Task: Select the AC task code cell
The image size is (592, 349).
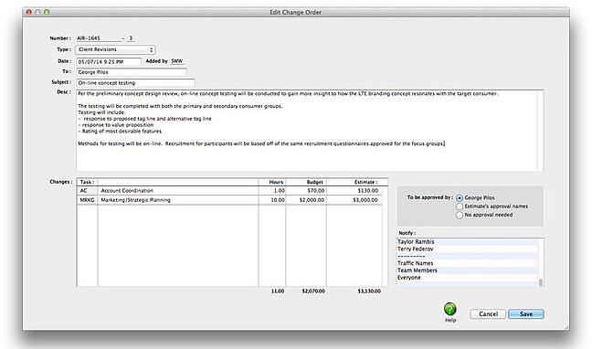Action: 87,191
